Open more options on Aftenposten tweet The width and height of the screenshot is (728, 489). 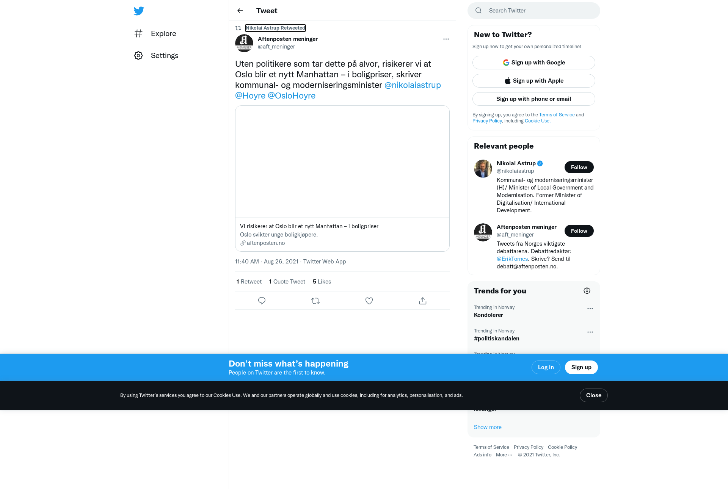pos(446,39)
